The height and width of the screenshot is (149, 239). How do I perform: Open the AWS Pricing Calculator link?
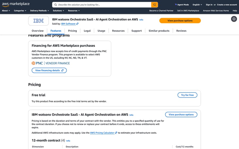click(x=102, y=133)
